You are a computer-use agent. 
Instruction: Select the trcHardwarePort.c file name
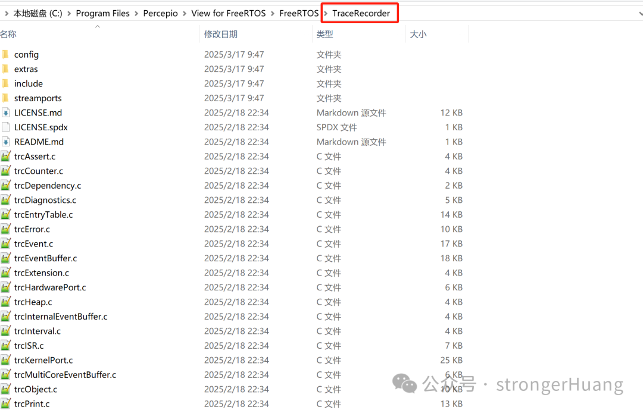[50, 287]
